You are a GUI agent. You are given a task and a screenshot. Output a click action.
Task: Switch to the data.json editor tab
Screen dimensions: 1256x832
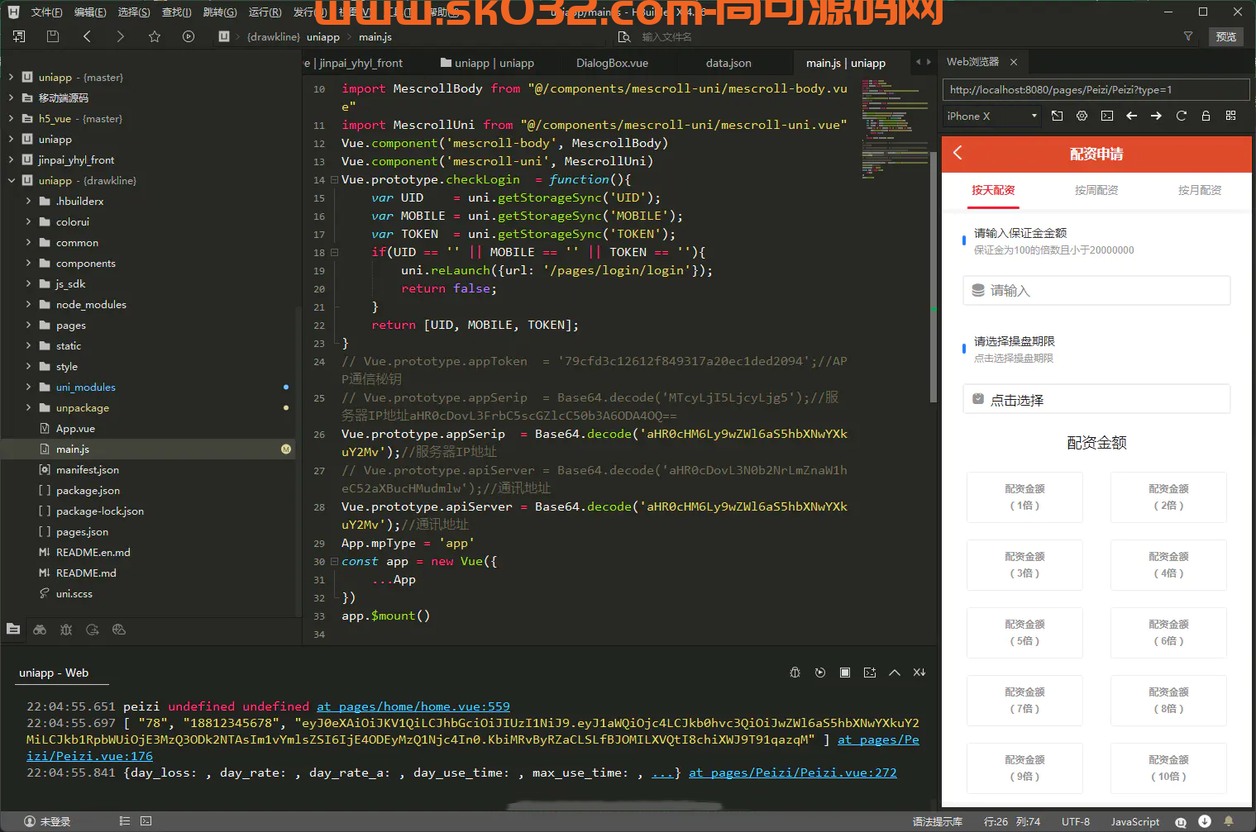728,63
